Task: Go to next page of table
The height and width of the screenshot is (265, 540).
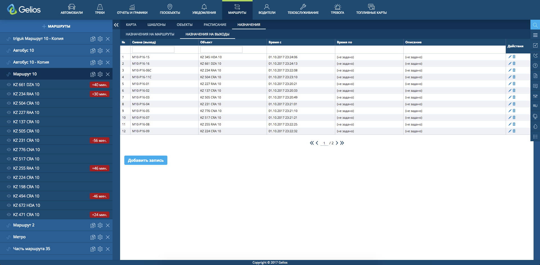Action: (x=337, y=143)
